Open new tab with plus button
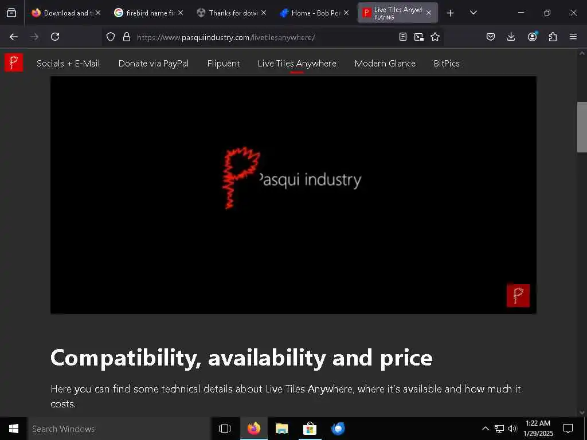This screenshot has width=587, height=440. click(x=451, y=13)
